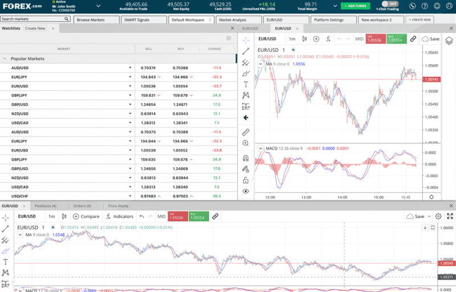456x292 pixels.
Task: Click the compare plus icon in upper chart
Action: [x=316, y=39]
